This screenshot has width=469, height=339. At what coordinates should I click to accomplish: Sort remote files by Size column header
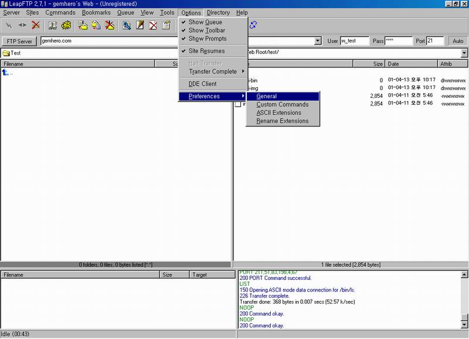point(369,64)
